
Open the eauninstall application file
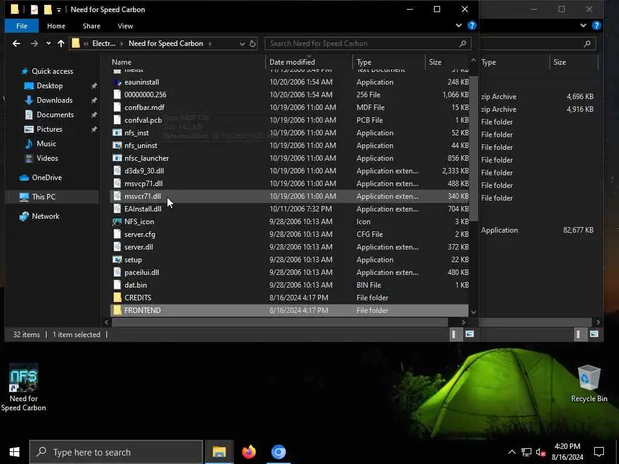click(141, 82)
